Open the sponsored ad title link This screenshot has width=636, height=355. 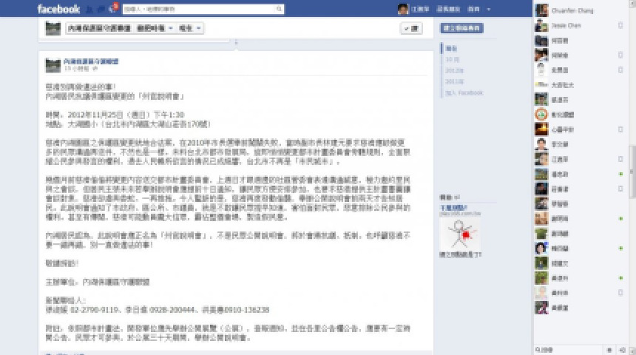pyautogui.click(x=453, y=208)
